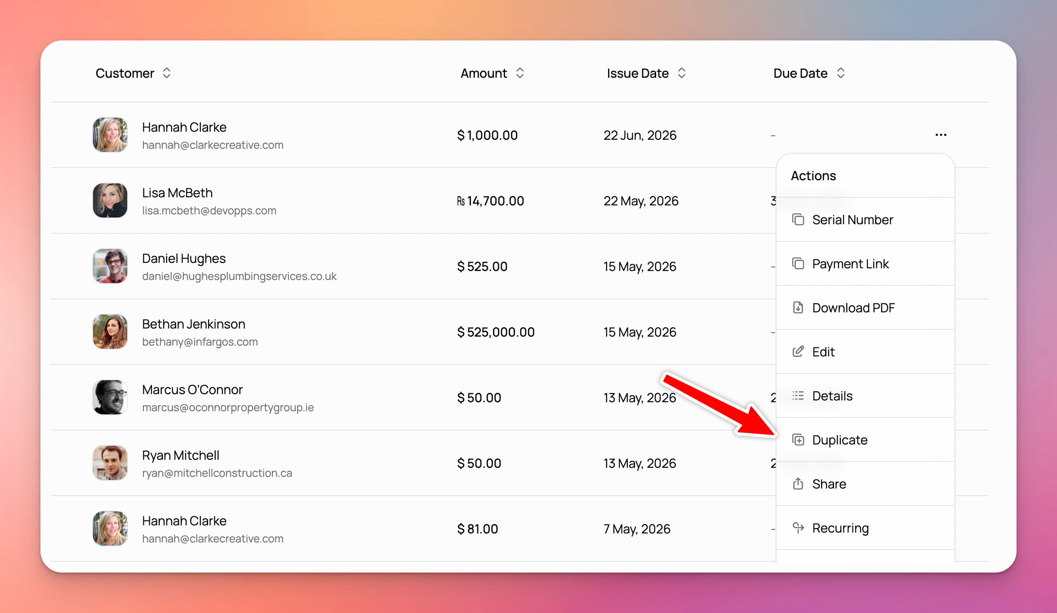
Task: Click the Duplicate plus-square icon
Action: point(798,440)
